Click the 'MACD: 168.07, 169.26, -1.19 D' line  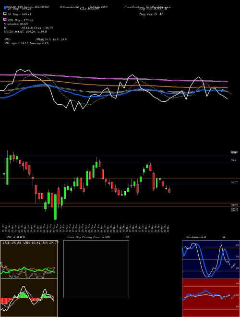25,32
